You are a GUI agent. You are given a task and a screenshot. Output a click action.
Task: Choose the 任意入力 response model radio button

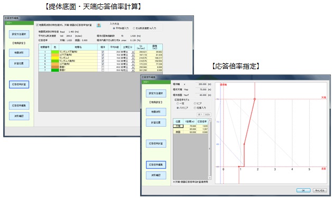[195, 108]
